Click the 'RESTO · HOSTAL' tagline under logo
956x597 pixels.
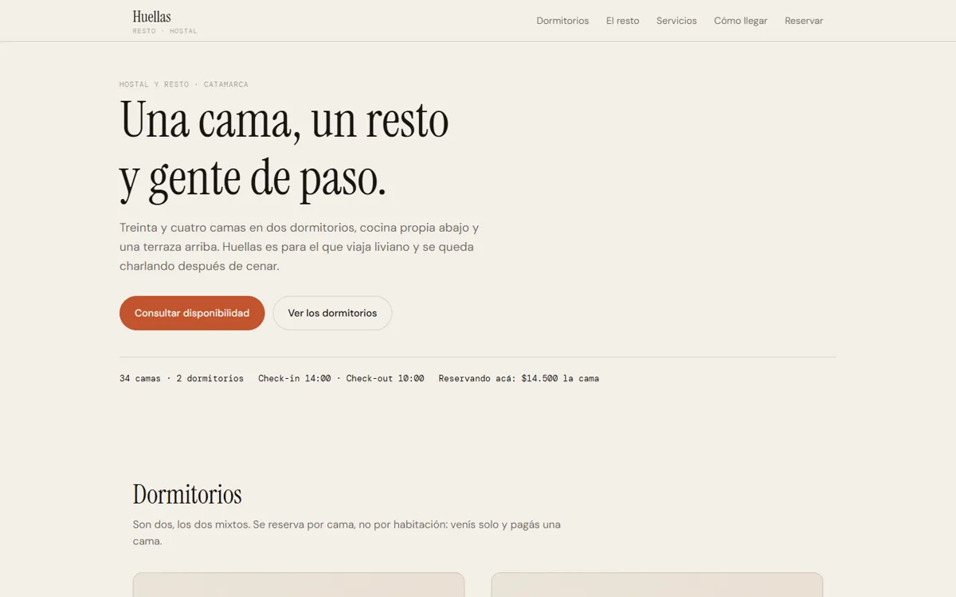tap(165, 31)
